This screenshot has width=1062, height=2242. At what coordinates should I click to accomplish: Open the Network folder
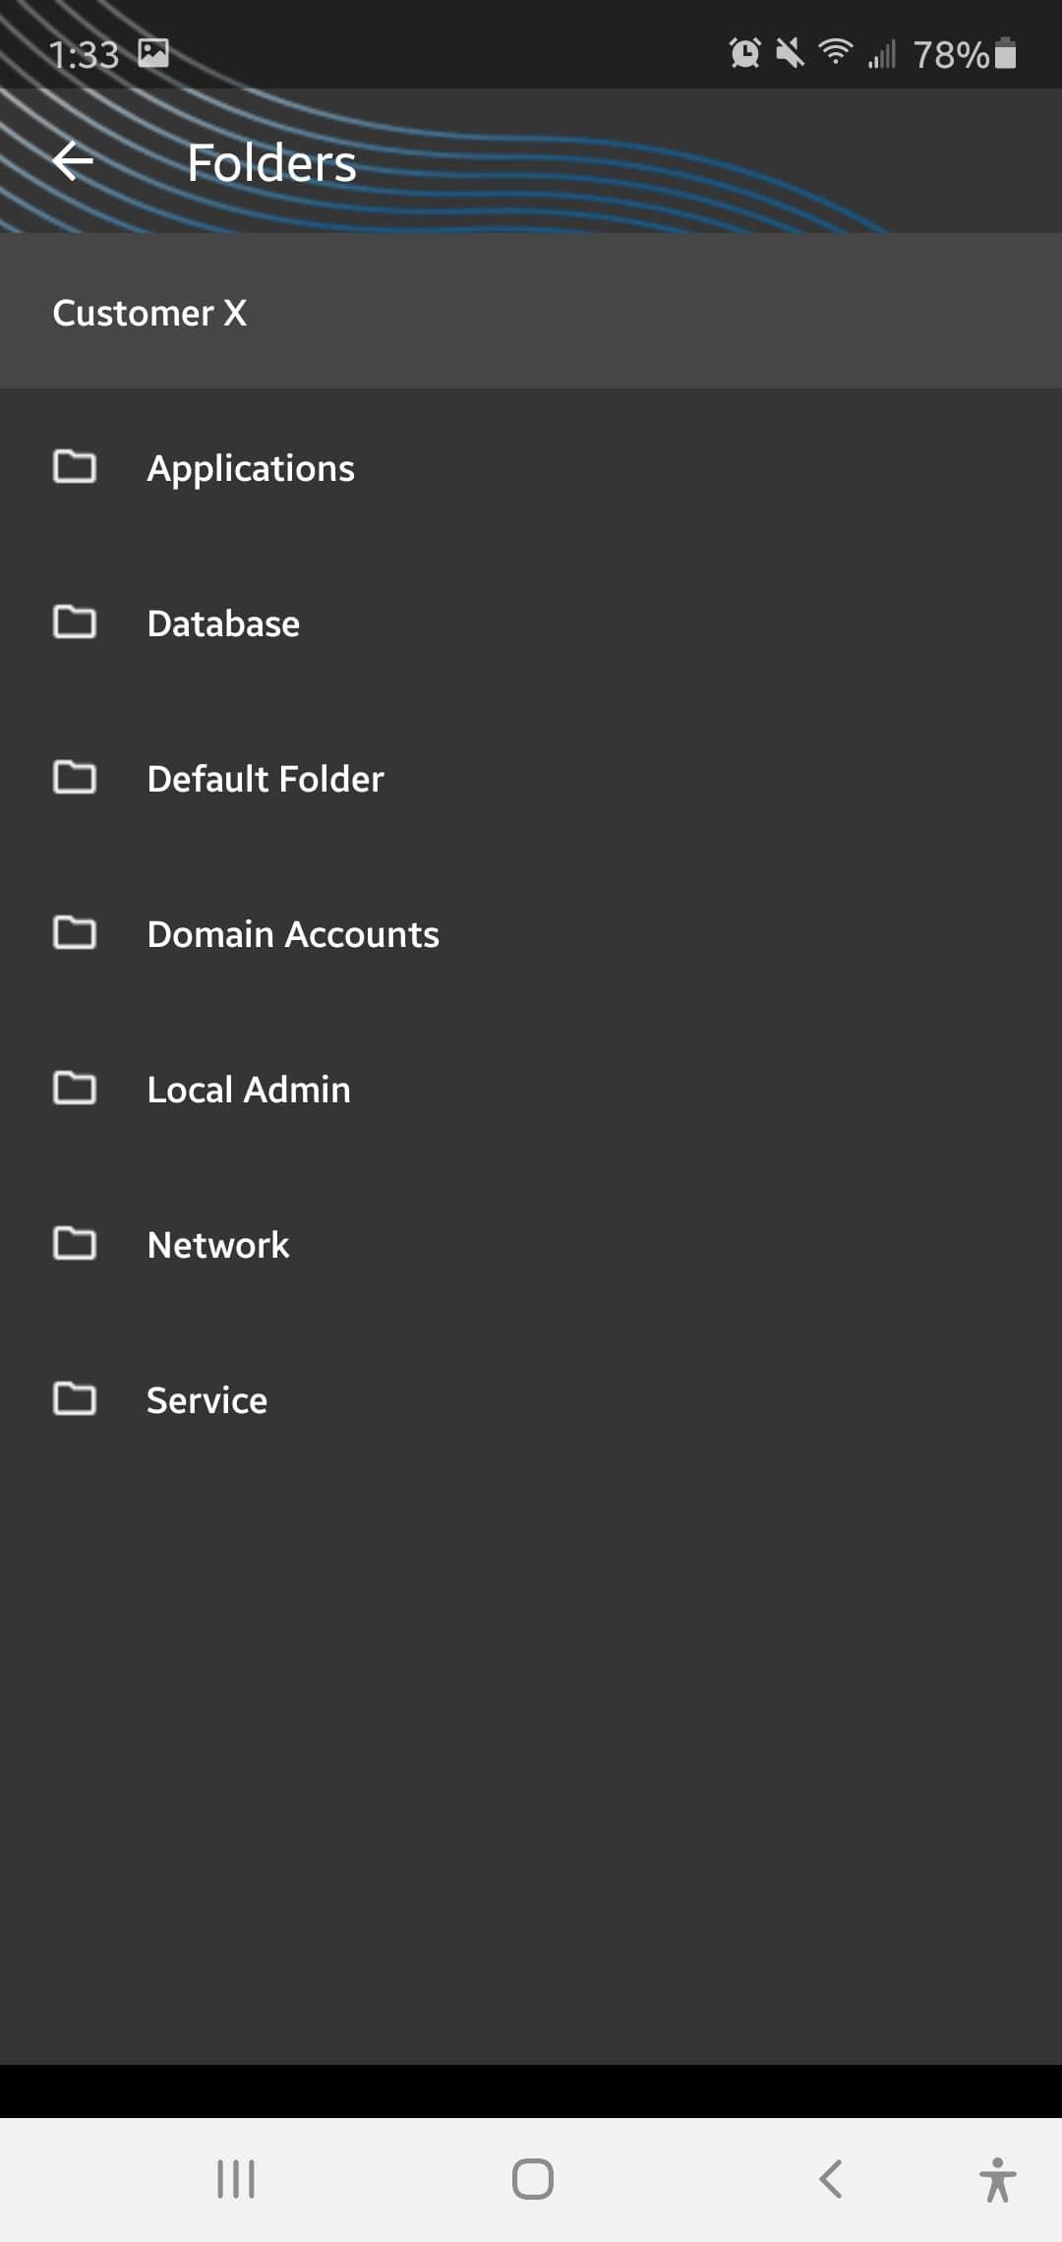point(218,1245)
